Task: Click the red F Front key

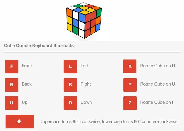Action: click(12, 67)
